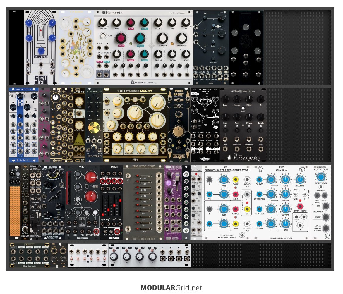Viewport: 343px width, 294px height.
Task: Click the OUT R jack on Elements
Action: 107,75
